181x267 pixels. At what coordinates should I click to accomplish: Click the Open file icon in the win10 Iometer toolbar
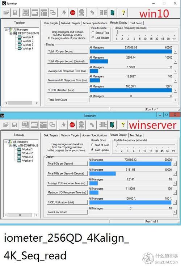pyautogui.click(x=6, y=13)
